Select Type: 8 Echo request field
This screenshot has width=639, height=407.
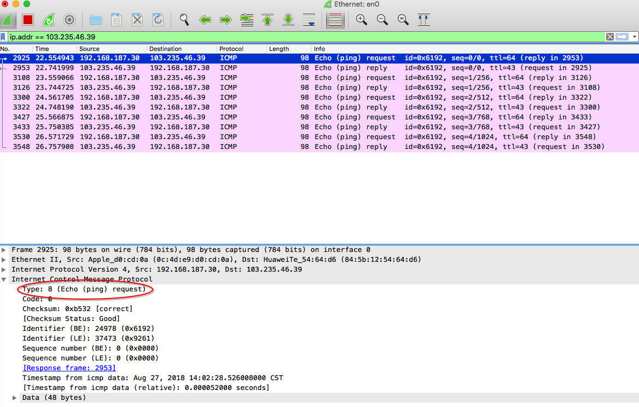pyautogui.click(x=84, y=289)
